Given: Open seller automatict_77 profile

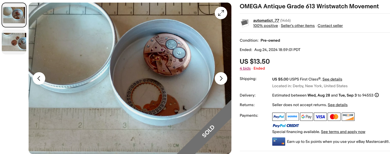Looking at the screenshot, I should (x=266, y=20).
